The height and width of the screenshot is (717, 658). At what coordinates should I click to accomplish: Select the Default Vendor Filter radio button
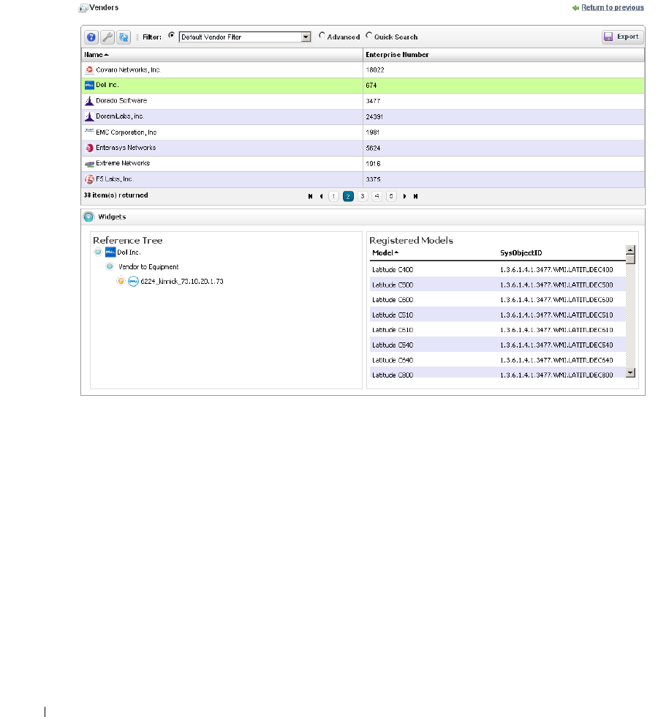click(171, 35)
